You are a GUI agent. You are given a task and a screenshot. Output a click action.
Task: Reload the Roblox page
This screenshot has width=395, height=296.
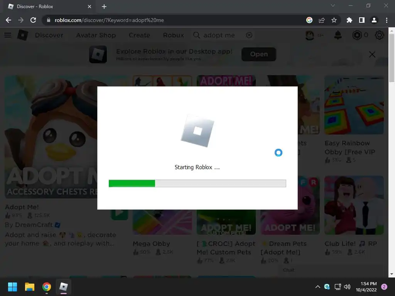point(33,20)
